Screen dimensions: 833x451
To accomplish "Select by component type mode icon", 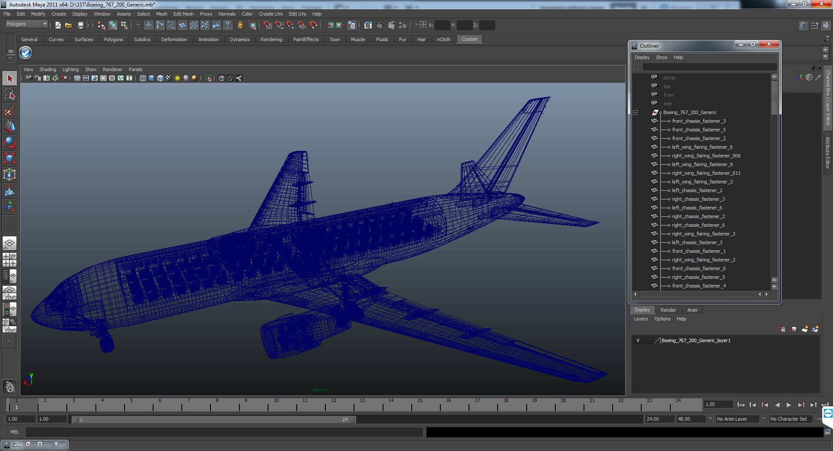I will pos(124,25).
